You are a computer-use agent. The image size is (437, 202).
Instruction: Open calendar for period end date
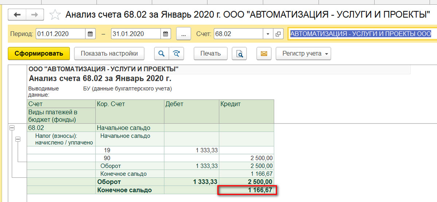coord(166,34)
